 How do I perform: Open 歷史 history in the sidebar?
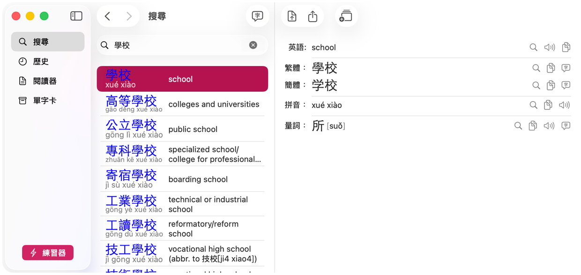[48, 61]
